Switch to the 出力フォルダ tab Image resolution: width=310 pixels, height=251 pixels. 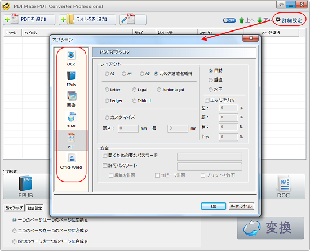14,208
